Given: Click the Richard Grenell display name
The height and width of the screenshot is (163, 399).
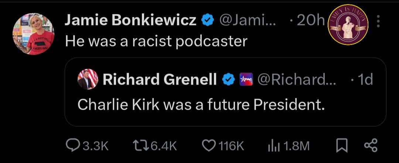Looking at the screenshot, I should 160,79.
